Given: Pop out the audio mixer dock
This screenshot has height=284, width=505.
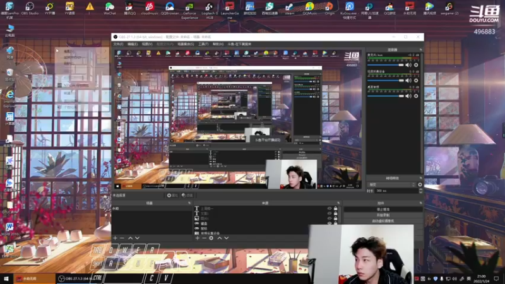Looking at the screenshot, I should coord(420,50).
